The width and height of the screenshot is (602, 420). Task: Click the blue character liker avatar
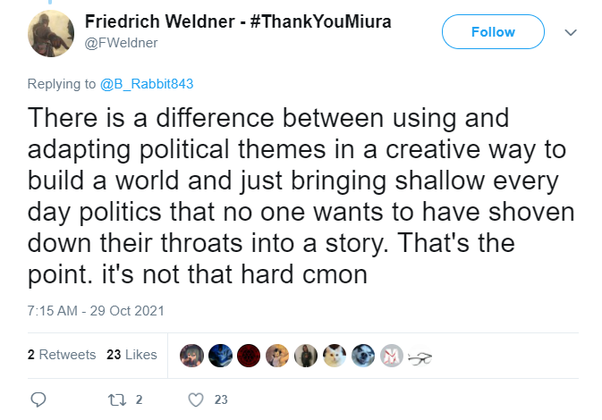pos(220,356)
